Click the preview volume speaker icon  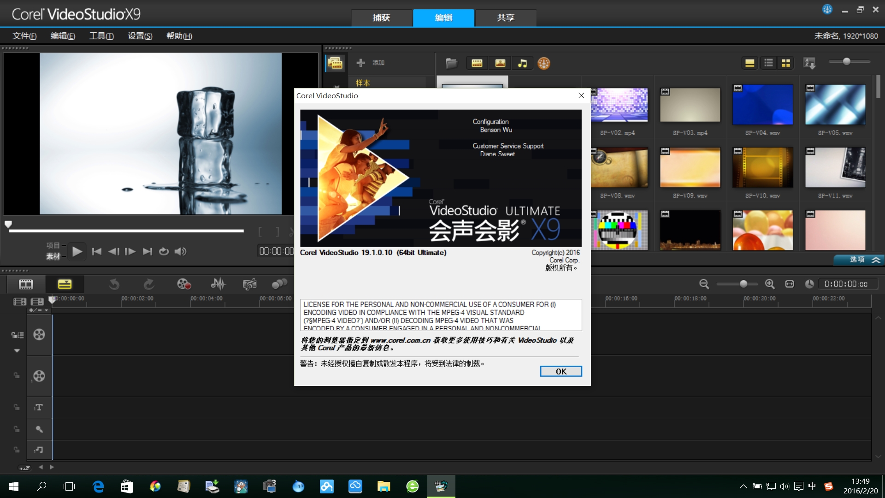point(181,251)
